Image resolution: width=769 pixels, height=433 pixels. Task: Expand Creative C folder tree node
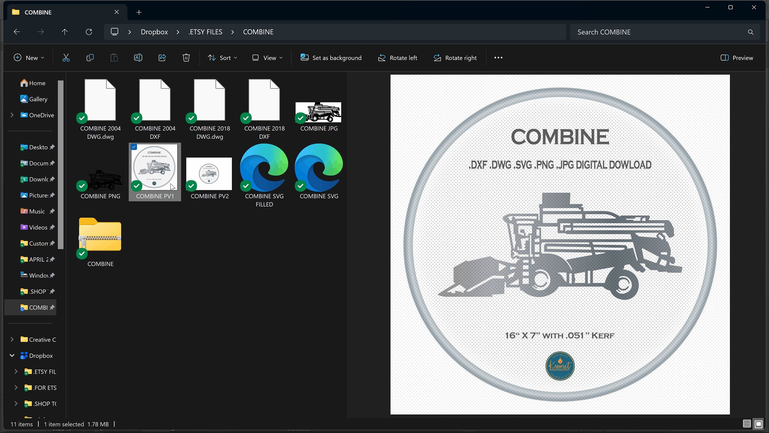tap(12, 339)
